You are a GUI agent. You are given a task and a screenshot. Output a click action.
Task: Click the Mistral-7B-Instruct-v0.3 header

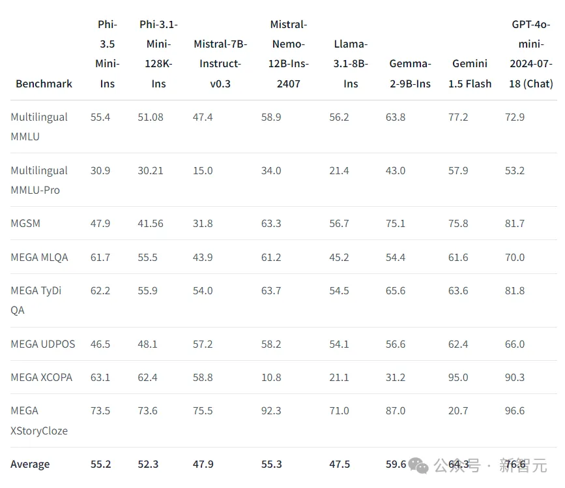(x=220, y=64)
